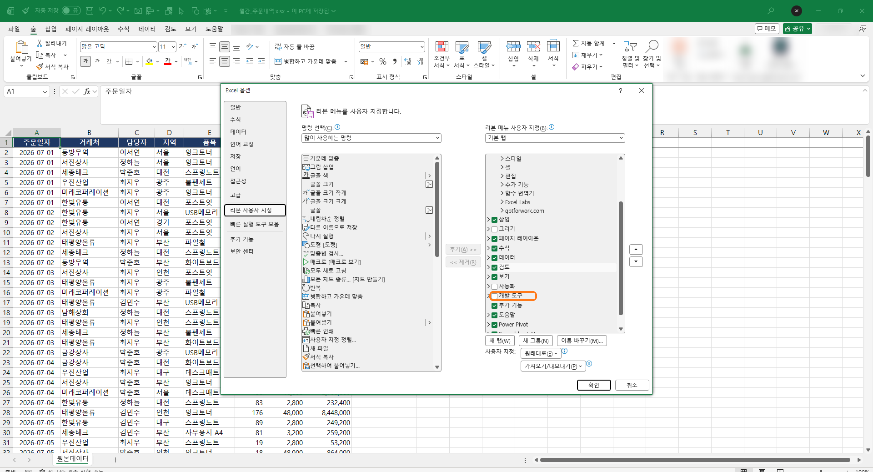Viewport: 873px width, 472px height.
Task: Click the Format Painter icon
Action: tap(40, 66)
